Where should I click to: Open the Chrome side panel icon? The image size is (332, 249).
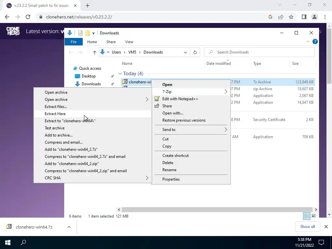[304, 17]
